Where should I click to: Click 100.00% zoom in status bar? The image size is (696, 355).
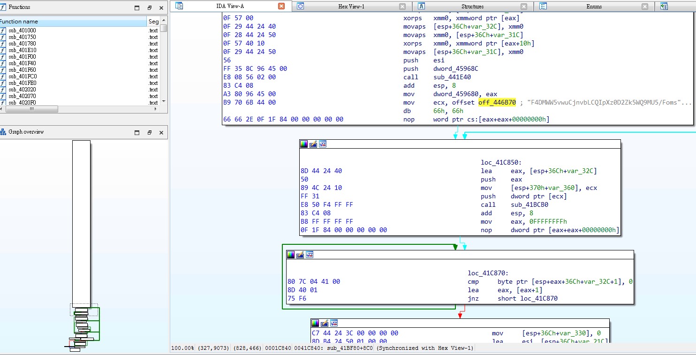point(183,348)
